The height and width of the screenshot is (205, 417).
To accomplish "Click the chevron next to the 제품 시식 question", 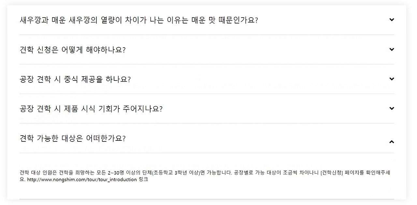I will point(392,108).
